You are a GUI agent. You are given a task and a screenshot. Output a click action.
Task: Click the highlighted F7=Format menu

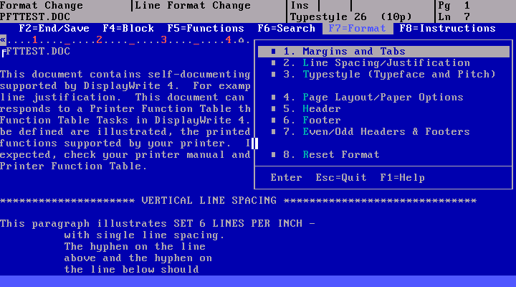(x=357, y=29)
